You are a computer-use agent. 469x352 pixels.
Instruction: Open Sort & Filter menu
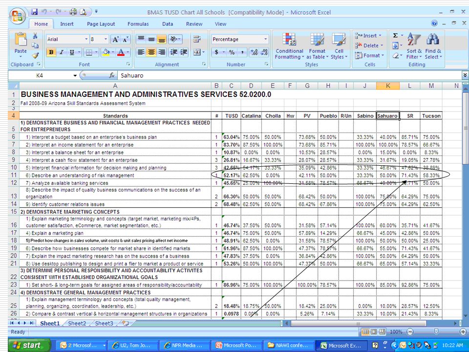coord(414,46)
